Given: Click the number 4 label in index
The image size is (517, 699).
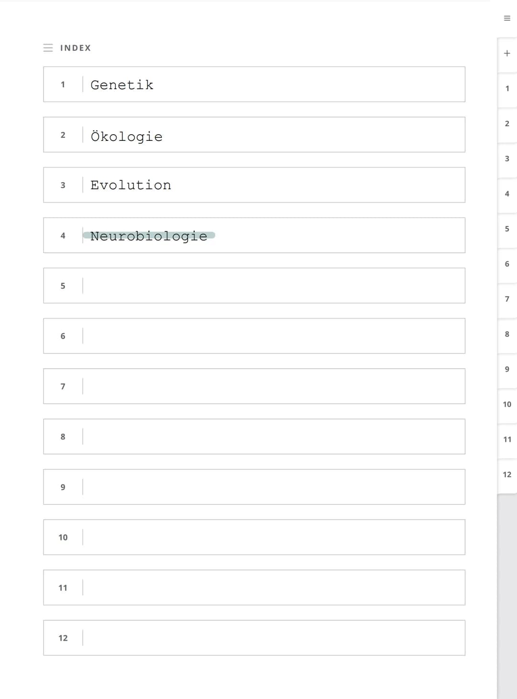Looking at the screenshot, I should pyautogui.click(x=63, y=236).
